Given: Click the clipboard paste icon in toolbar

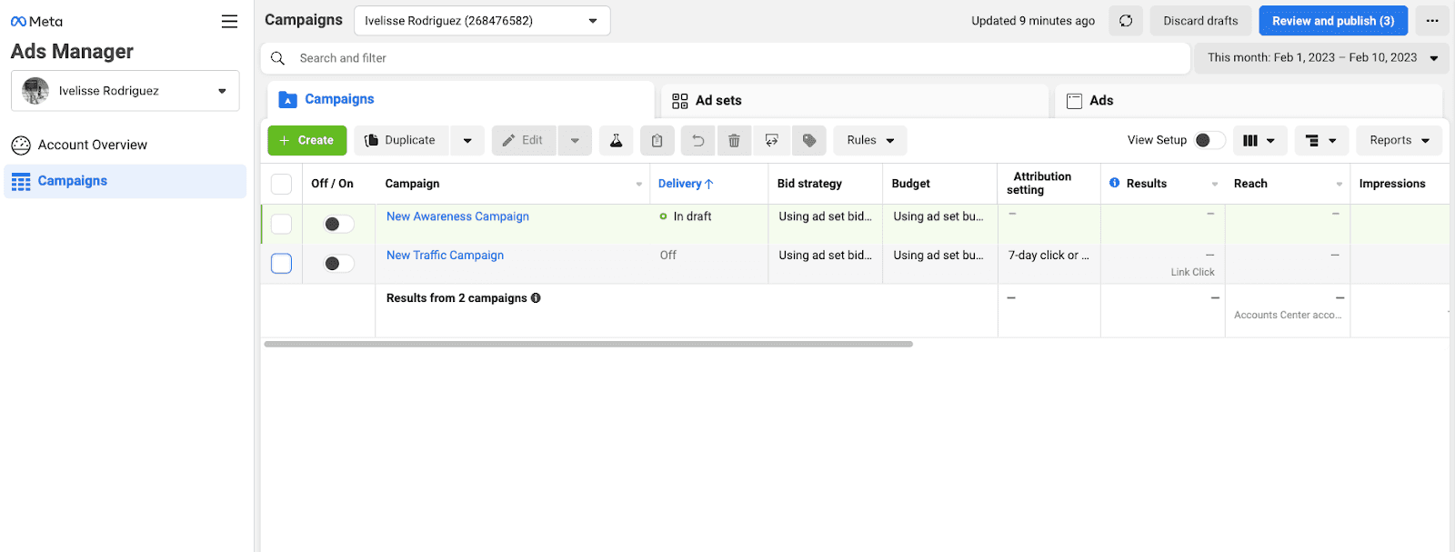Looking at the screenshot, I should (x=657, y=141).
